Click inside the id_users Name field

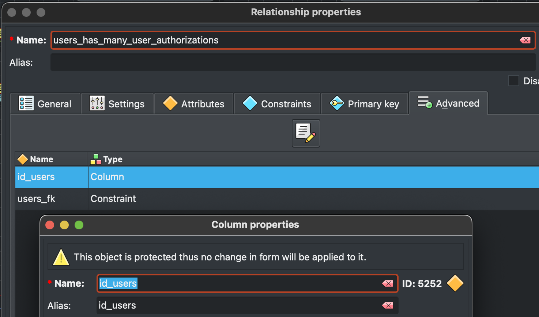[x=219, y=283]
